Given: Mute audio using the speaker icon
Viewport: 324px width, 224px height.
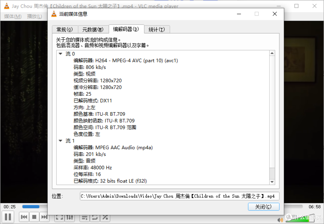Looking at the screenshot, I should [280, 220].
